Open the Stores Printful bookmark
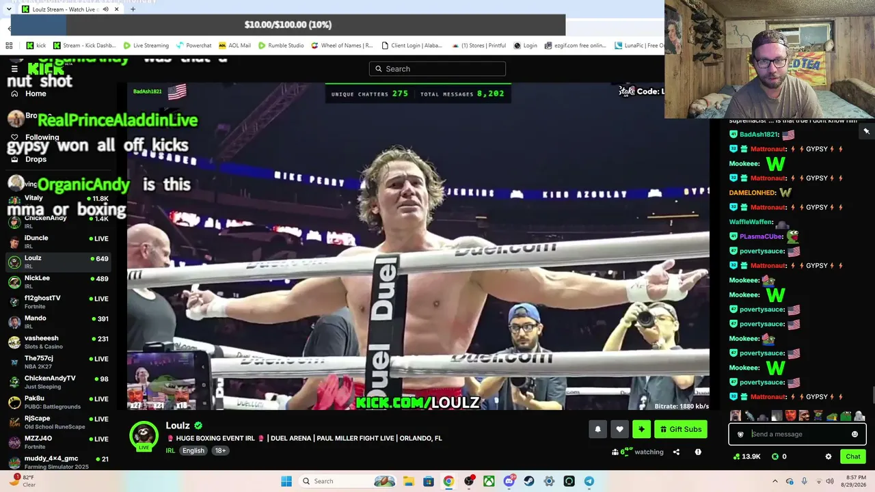Image resolution: width=875 pixels, height=492 pixels. 479,46
